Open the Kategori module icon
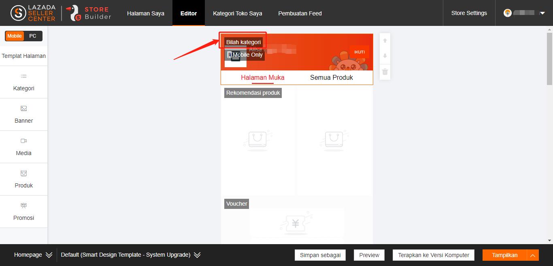The width and height of the screenshot is (553, 266). (x=23, y=76)
